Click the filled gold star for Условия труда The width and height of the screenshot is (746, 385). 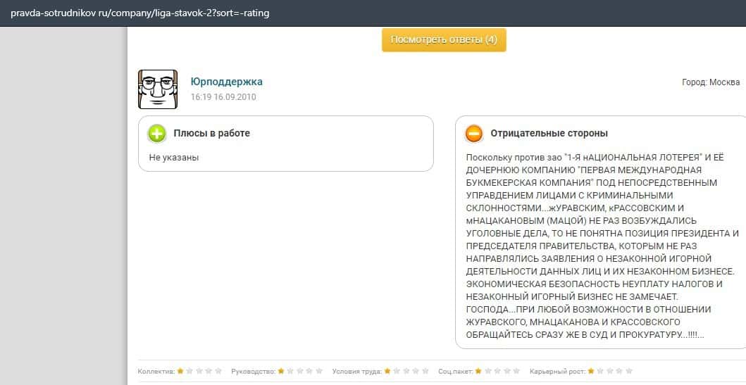(387, 370)
